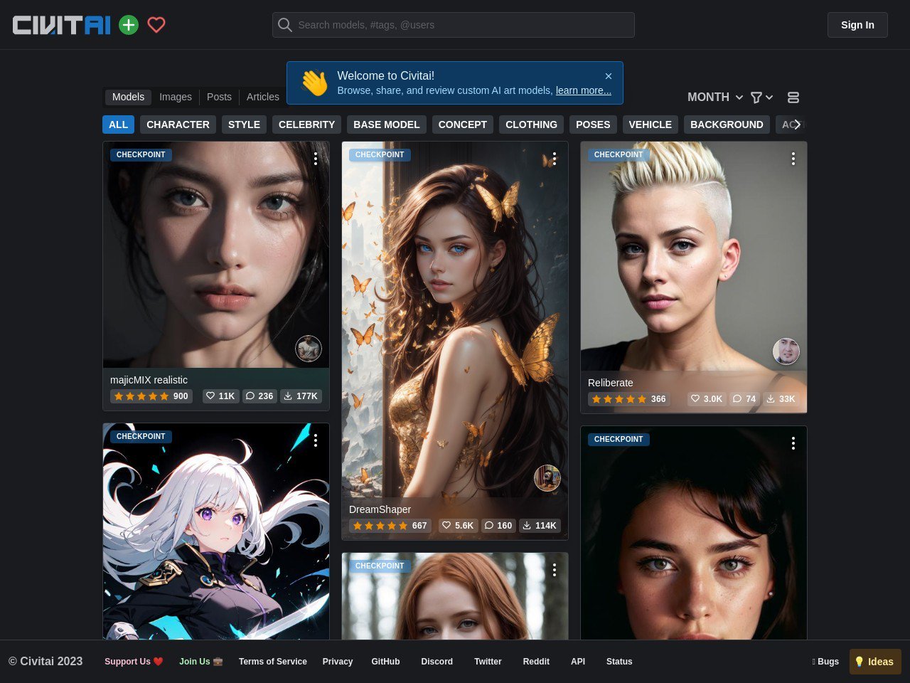Click majicMIX realistic 236 comments icon
The image size is (910, 683).
[259, 396]
